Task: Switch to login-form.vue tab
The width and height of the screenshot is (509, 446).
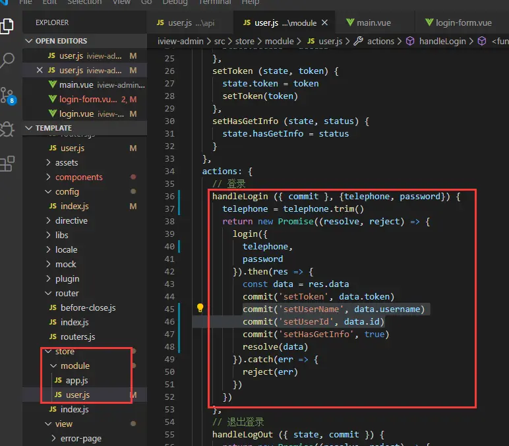Action: pos(462,22)
